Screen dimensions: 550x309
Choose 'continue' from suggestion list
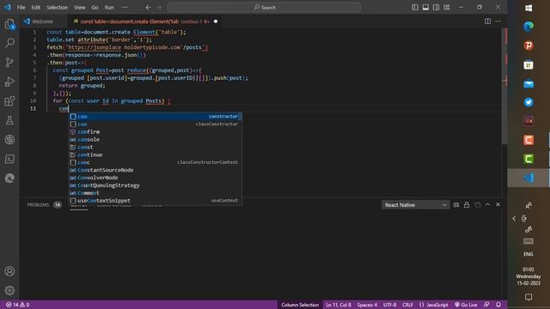(x=155, y=154)
